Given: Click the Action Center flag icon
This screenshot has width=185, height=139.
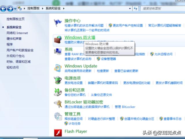Looking at the screenshot, I should (58, 23).
